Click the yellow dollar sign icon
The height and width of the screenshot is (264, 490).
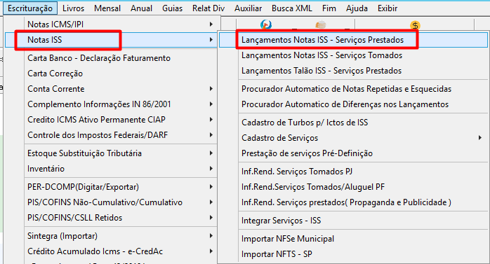click(x=415, y=25)
